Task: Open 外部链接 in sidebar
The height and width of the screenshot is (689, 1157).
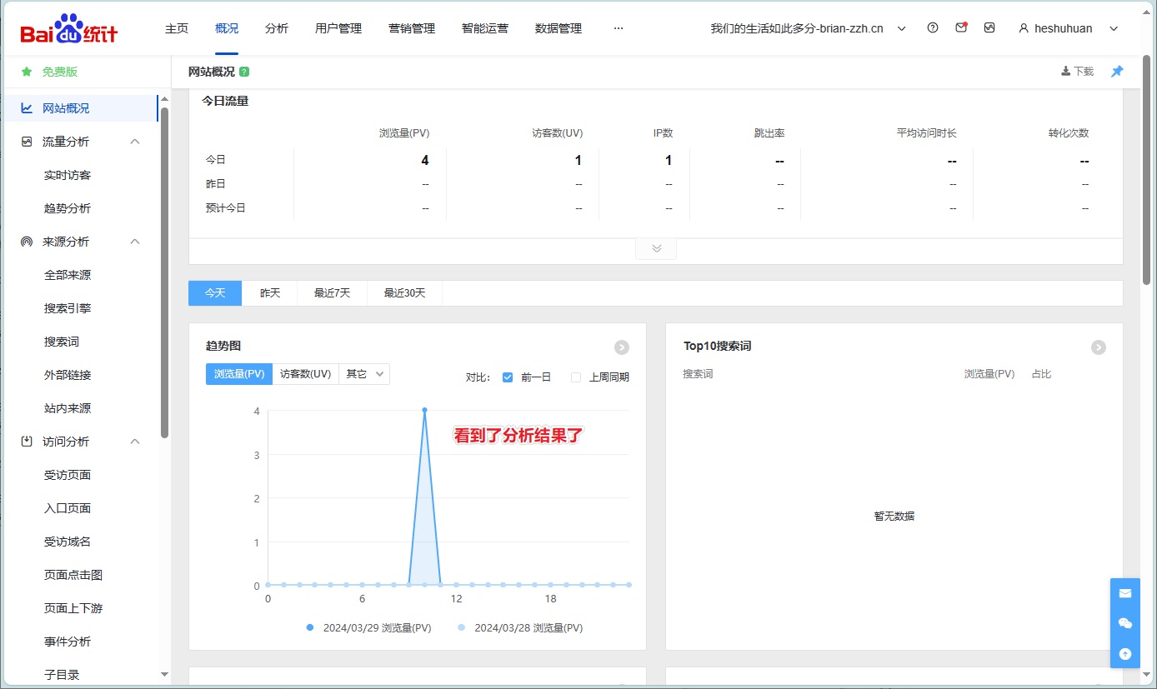Action: [x=68, y=375]
